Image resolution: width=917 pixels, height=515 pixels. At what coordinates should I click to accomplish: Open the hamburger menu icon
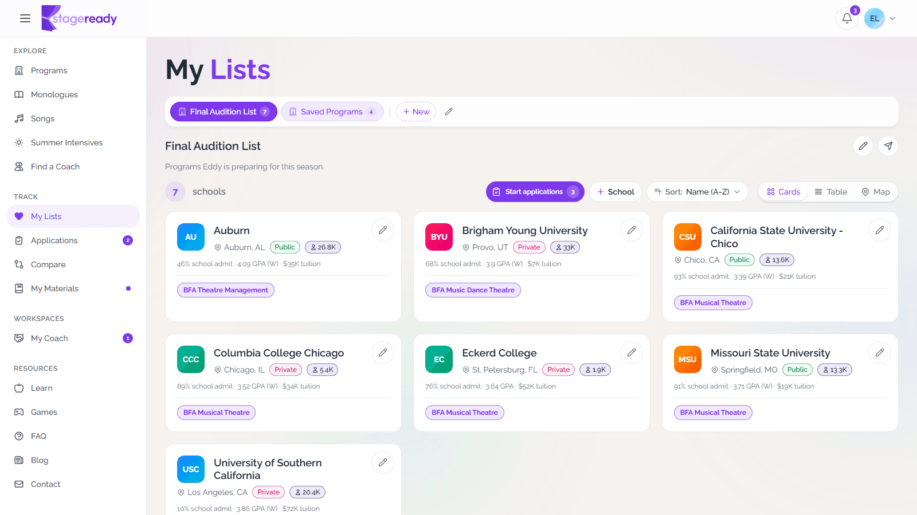coord(25,18)
